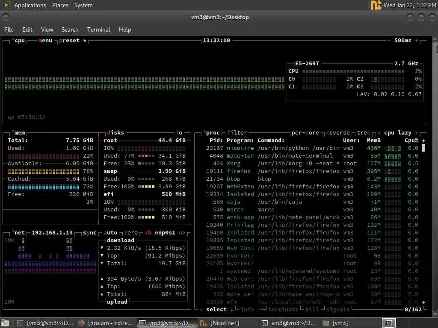Switch to next network interface arrow
This screenshot has width=438, height=328.
[182, 233]
